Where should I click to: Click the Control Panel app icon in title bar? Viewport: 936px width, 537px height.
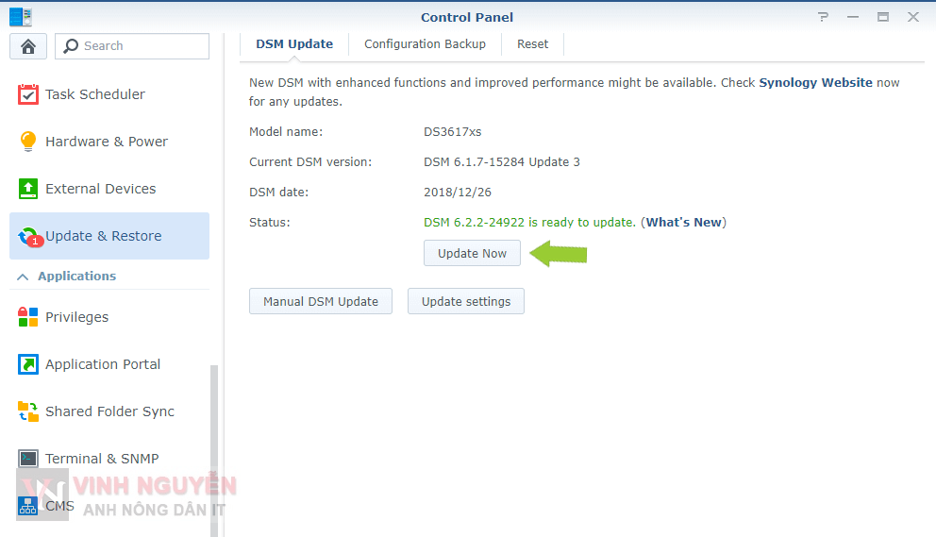tap(21, 17)
